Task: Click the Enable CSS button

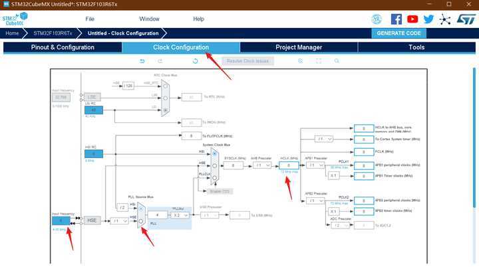Action: click(x=220, y=191)
